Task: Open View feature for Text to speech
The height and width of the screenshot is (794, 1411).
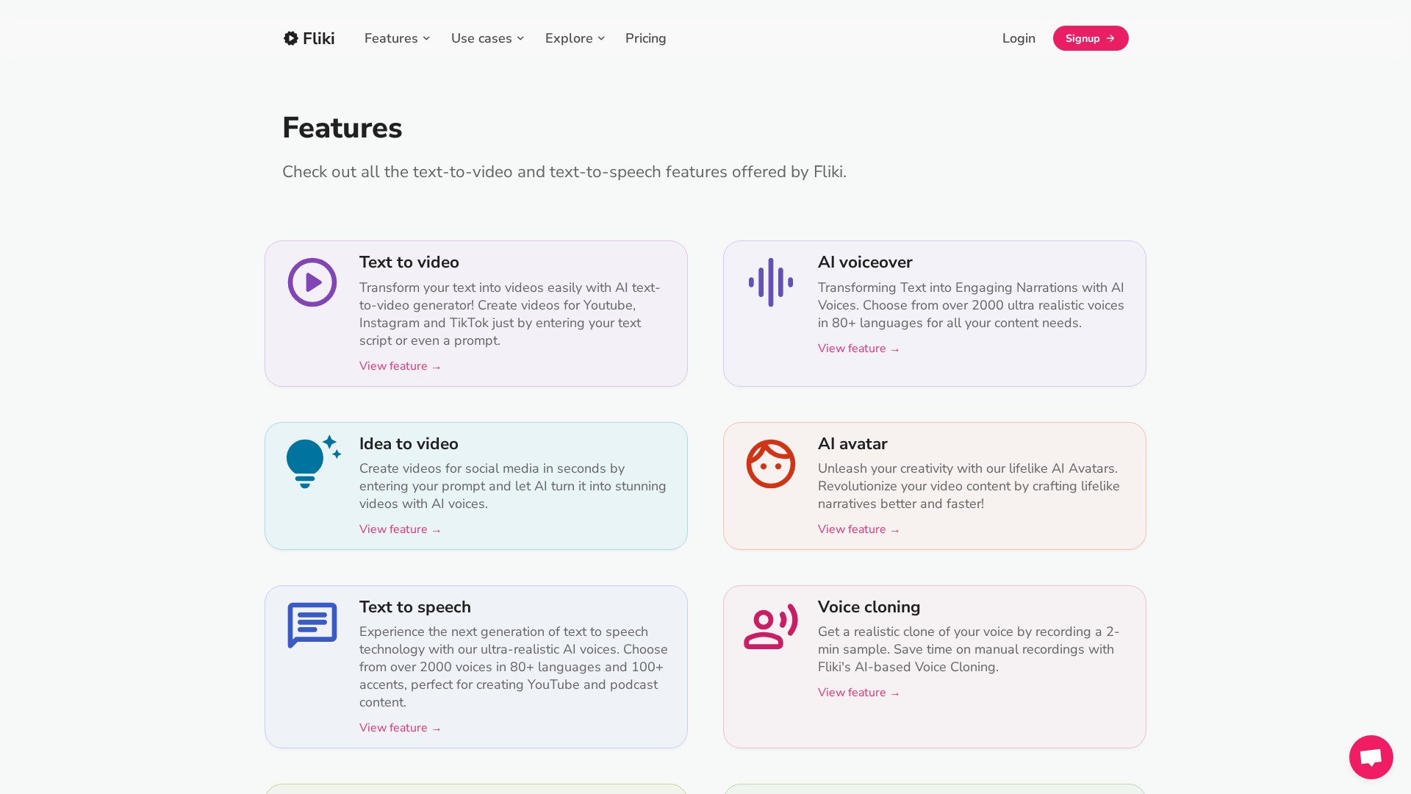Action: coord(400,727)
